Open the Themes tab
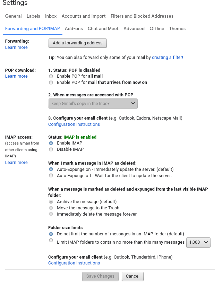This screenshot has width=215, height=287. pos(177,28)
